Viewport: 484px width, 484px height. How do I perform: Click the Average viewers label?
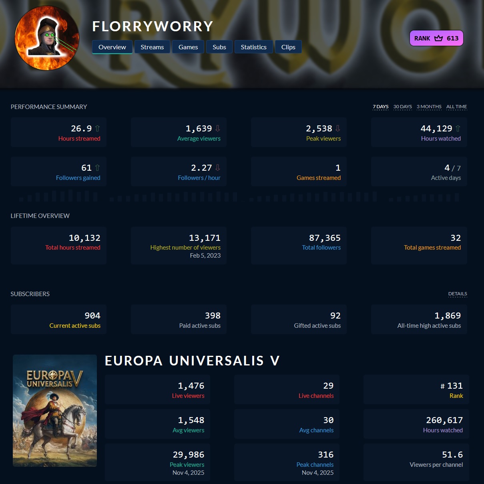click(x=199, y=139)
